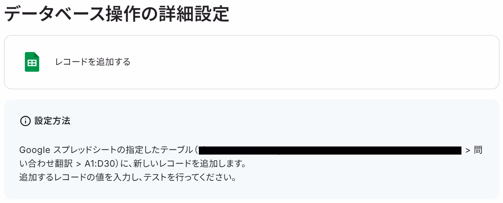Click the 設定方法 heading text
The height and width of the screenshot is (203, 503).
(x=52, y=121)
